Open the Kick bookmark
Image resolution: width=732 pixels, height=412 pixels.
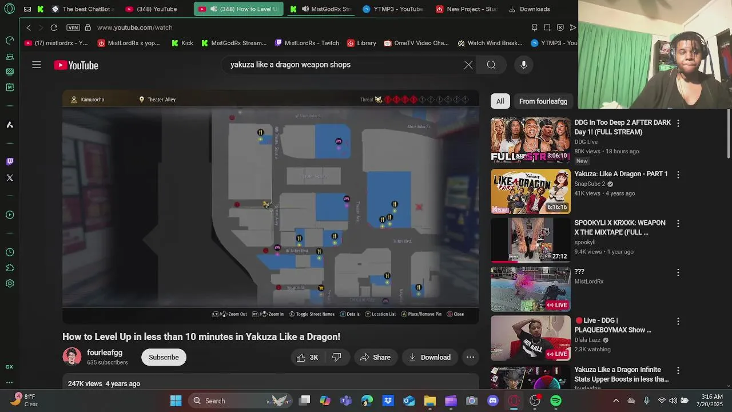pyautogui.click(x=182, y=43)
